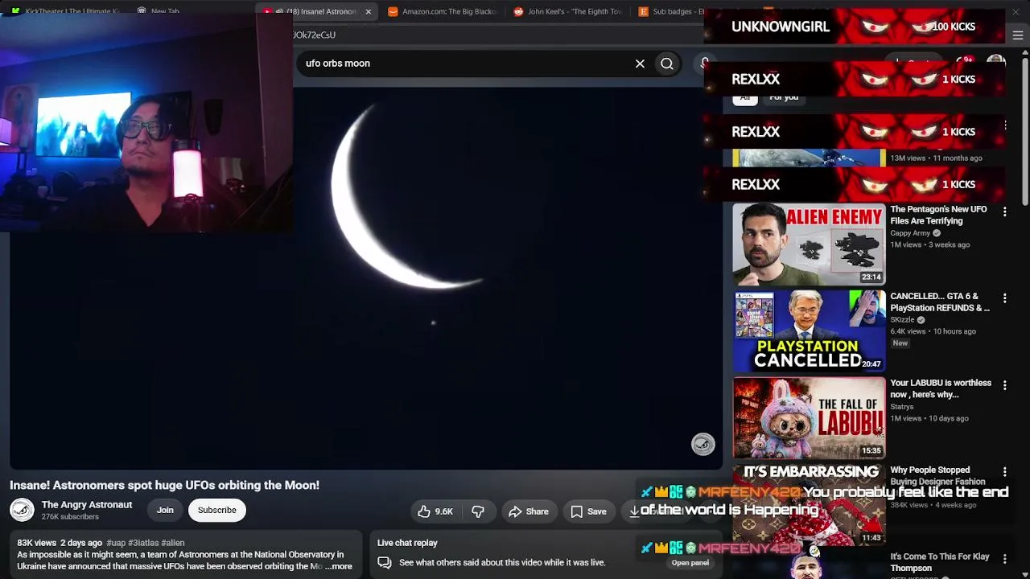Open the IT'S EMBARRASSING video thumbnail
Viewport: 1030px width, 579px height.
click(x=809, y=505)
